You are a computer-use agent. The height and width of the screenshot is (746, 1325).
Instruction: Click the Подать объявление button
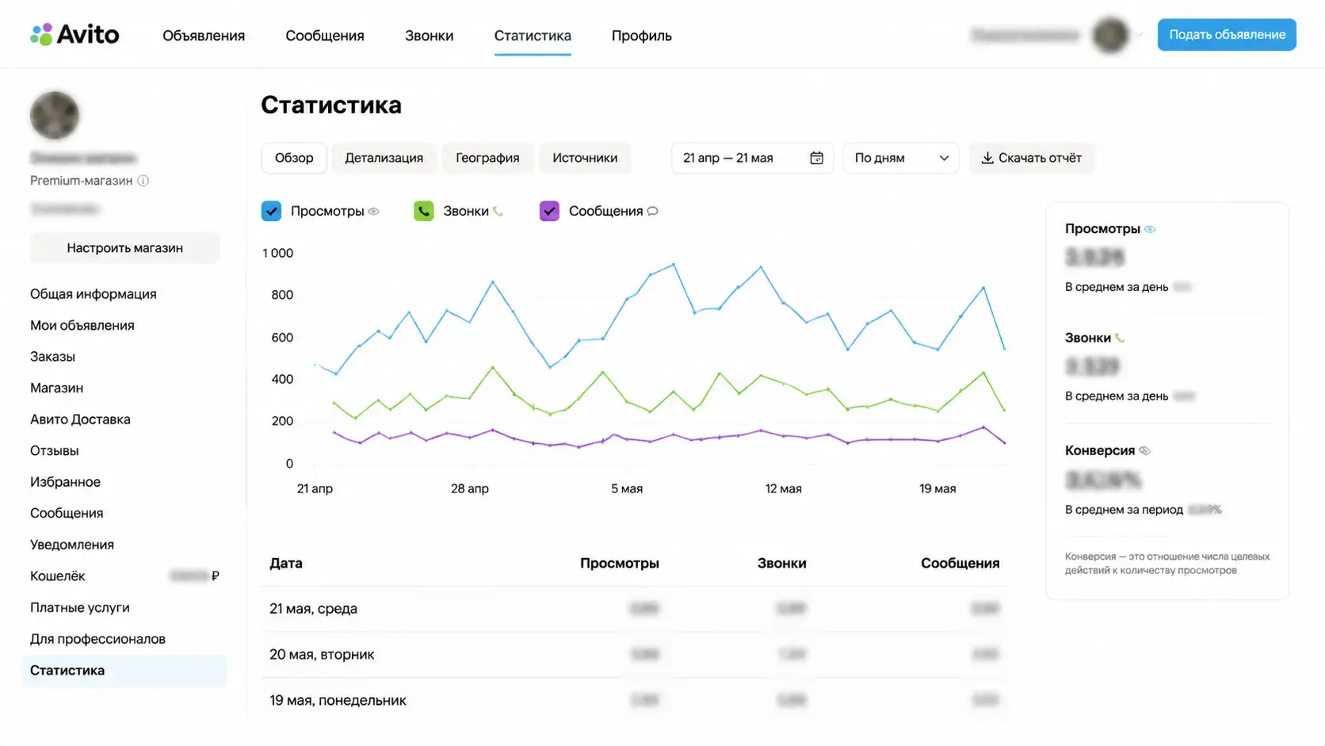(1227, 35)
